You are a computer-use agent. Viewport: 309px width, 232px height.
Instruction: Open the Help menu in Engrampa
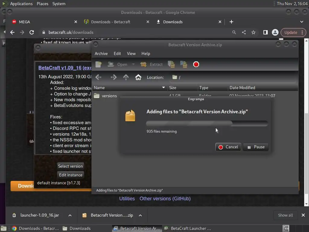click(146, 54)
